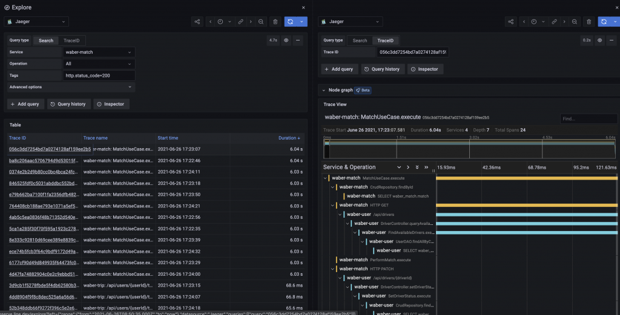The image size is (620, 315).
Task: Select Search query type in right pane
Action: click(x=360, y=41)
